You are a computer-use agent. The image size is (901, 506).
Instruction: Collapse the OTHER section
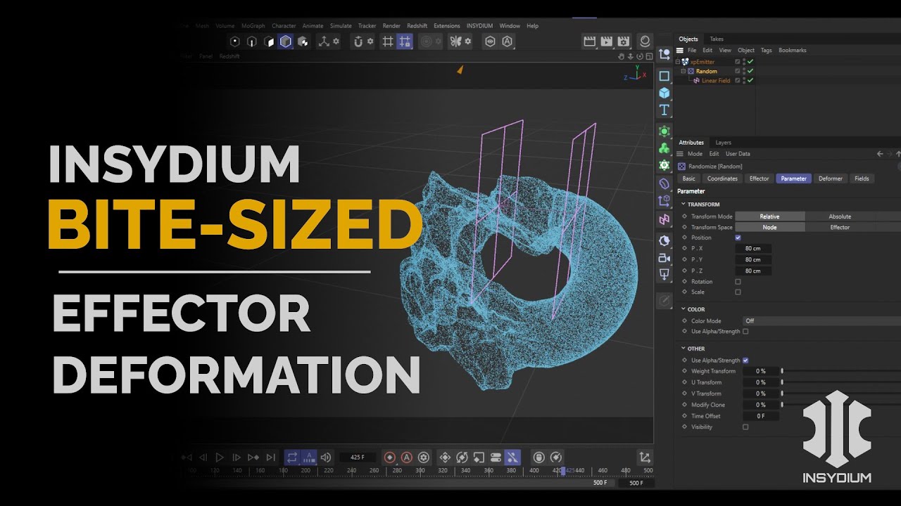click(683, 349)
